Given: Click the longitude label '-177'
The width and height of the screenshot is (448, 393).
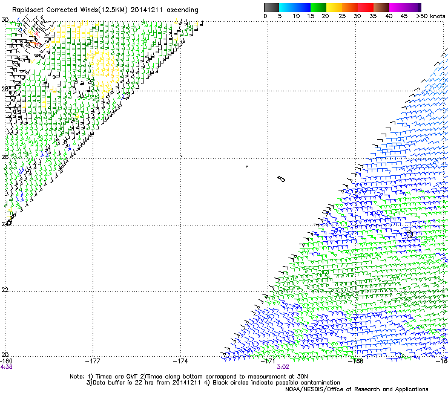Looking at the screenshot, I should click(93, 361).
